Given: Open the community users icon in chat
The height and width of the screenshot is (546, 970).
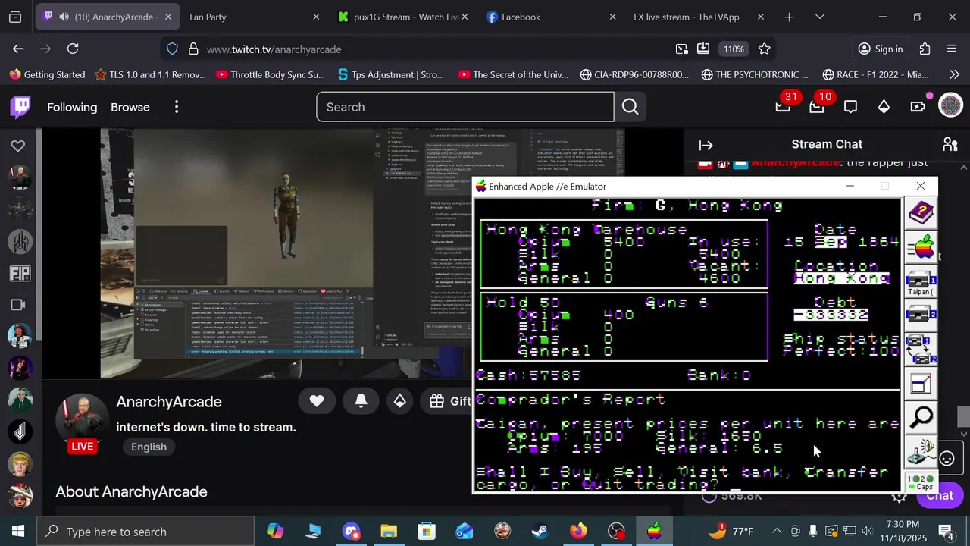Looking at the screenshot, I should [950, 144].
